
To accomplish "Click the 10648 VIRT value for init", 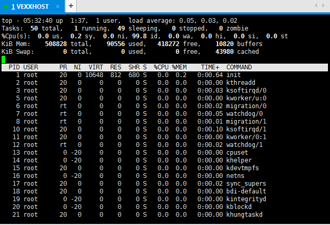I will pos(94,75).
